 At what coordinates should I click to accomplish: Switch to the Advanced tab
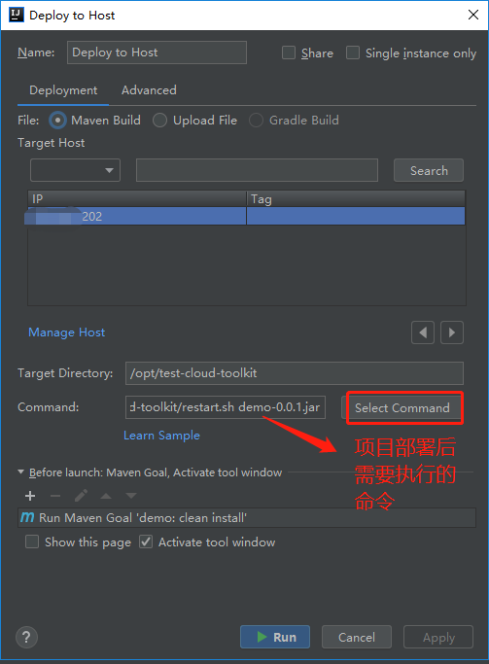[x=149, y=90]
